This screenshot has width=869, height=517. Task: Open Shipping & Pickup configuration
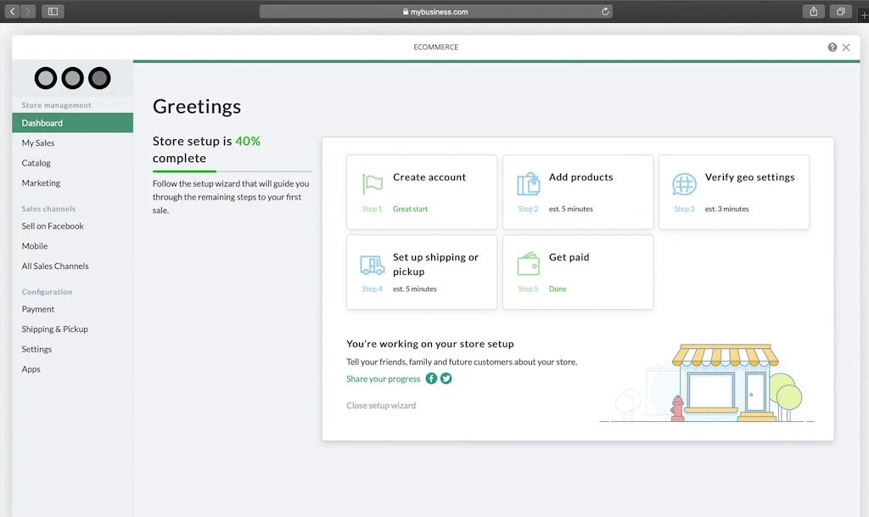[55, 329]
